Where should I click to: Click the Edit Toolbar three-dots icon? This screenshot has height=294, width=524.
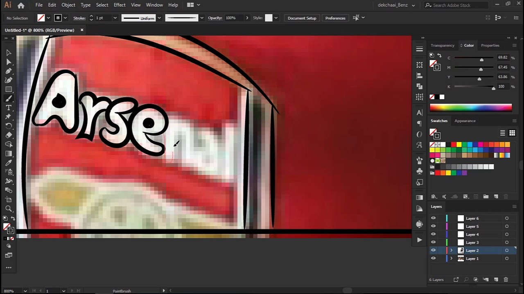click(x=9, y=267)
